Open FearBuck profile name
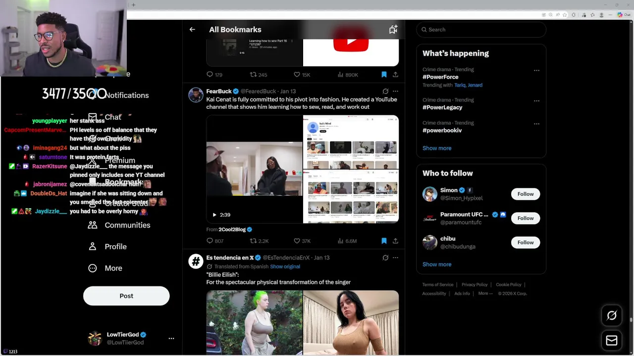Image resolution: width=634 pixels, height=356 pixels. pyautogui.click(x=219, y=91)
